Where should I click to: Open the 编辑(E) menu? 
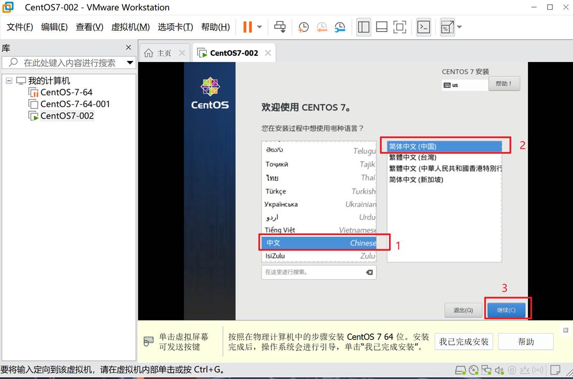pyautogui.click(x=54, y=27)
